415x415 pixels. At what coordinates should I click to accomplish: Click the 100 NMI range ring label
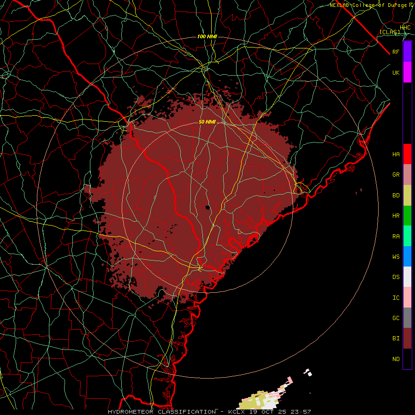207,36
